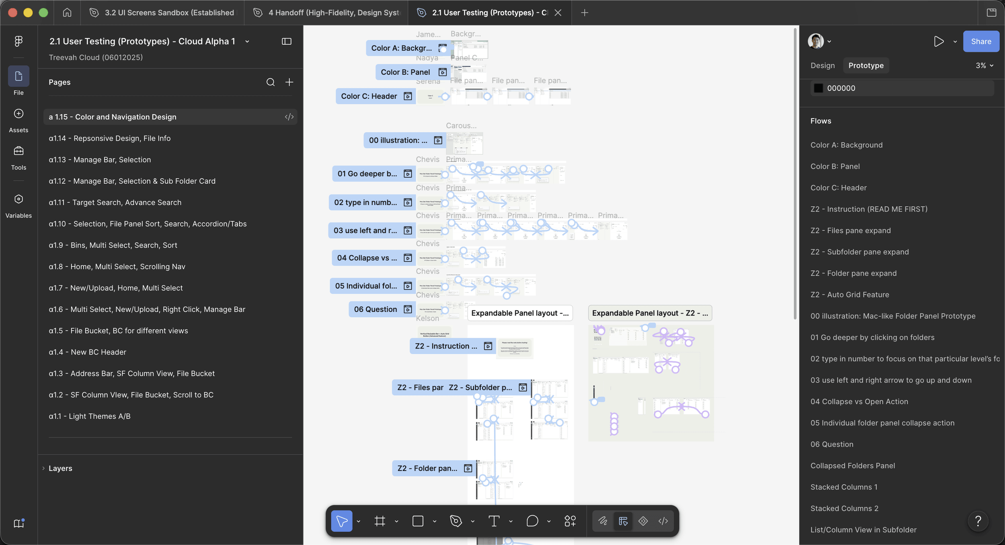1005x545 pixels.
Task: Click the window panel icon in title bar
Action: [x=991, y=12]
